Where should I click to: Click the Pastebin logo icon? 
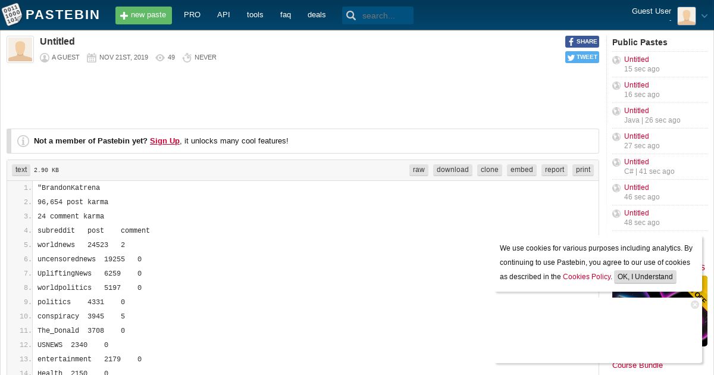tap(12, 15)
